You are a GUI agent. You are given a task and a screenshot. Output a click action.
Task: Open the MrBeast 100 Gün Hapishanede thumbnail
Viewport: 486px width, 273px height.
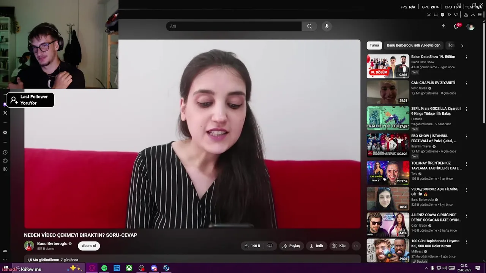pyautogui.click(x=388, y=250)
